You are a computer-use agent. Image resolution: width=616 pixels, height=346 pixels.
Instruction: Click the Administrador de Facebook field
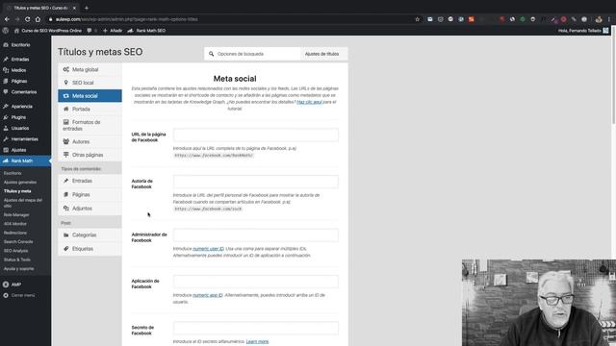[x=256, y=235]
